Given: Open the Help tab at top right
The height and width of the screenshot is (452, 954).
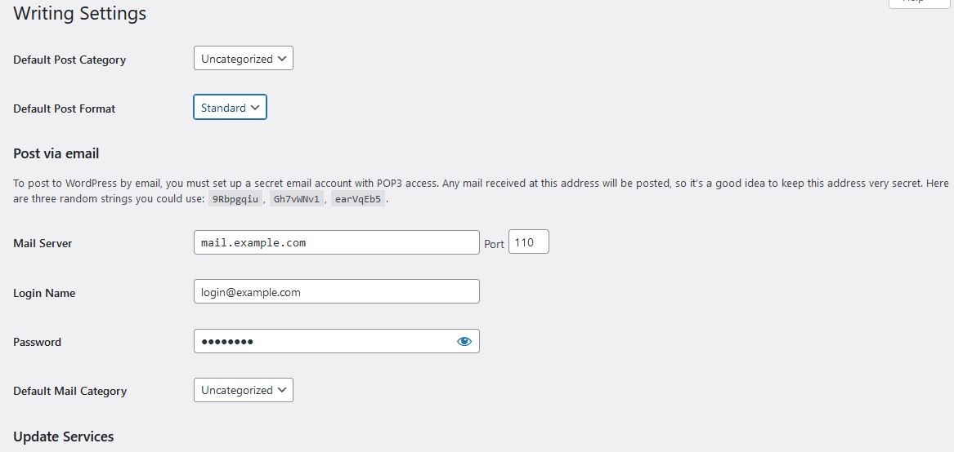Looking at the screenshot, I should point(918,2).
